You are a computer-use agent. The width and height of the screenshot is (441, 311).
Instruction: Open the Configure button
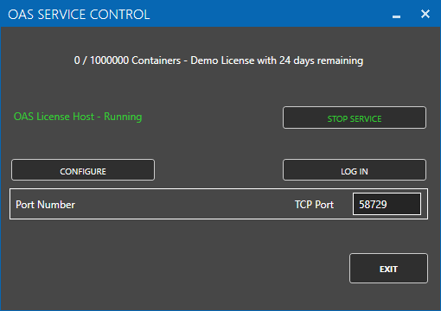tap(83, 170)
